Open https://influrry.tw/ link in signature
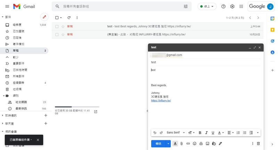278x150 pixels. pyautogui.click(x=161, y=100)
